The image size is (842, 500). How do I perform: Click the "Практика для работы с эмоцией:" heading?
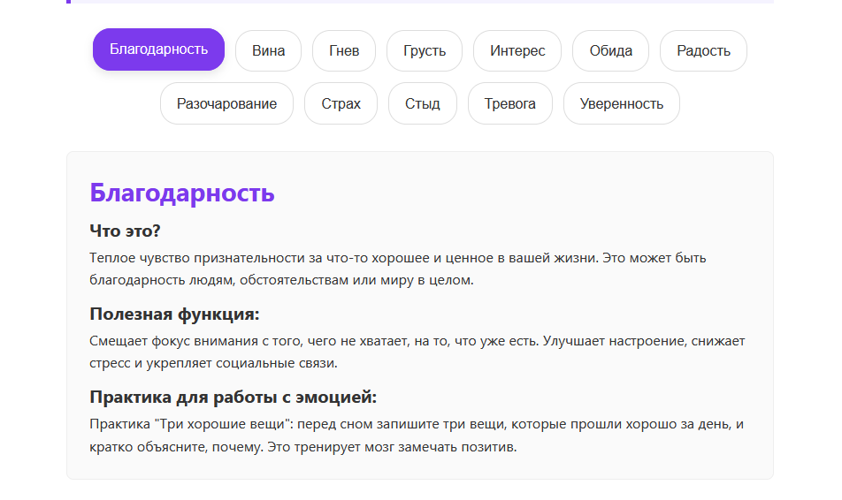(x=233, y=397)
